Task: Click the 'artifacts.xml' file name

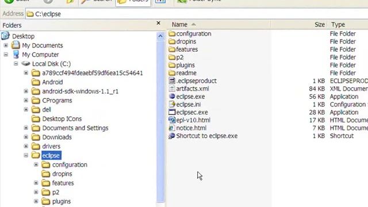Action: 193,89
